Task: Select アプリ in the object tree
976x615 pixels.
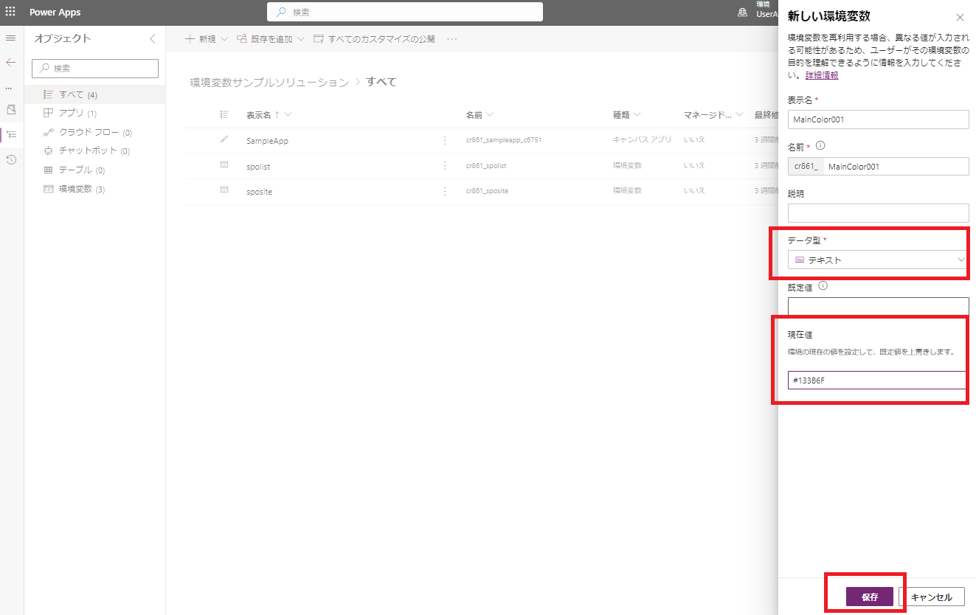Action: pos(71,114)
